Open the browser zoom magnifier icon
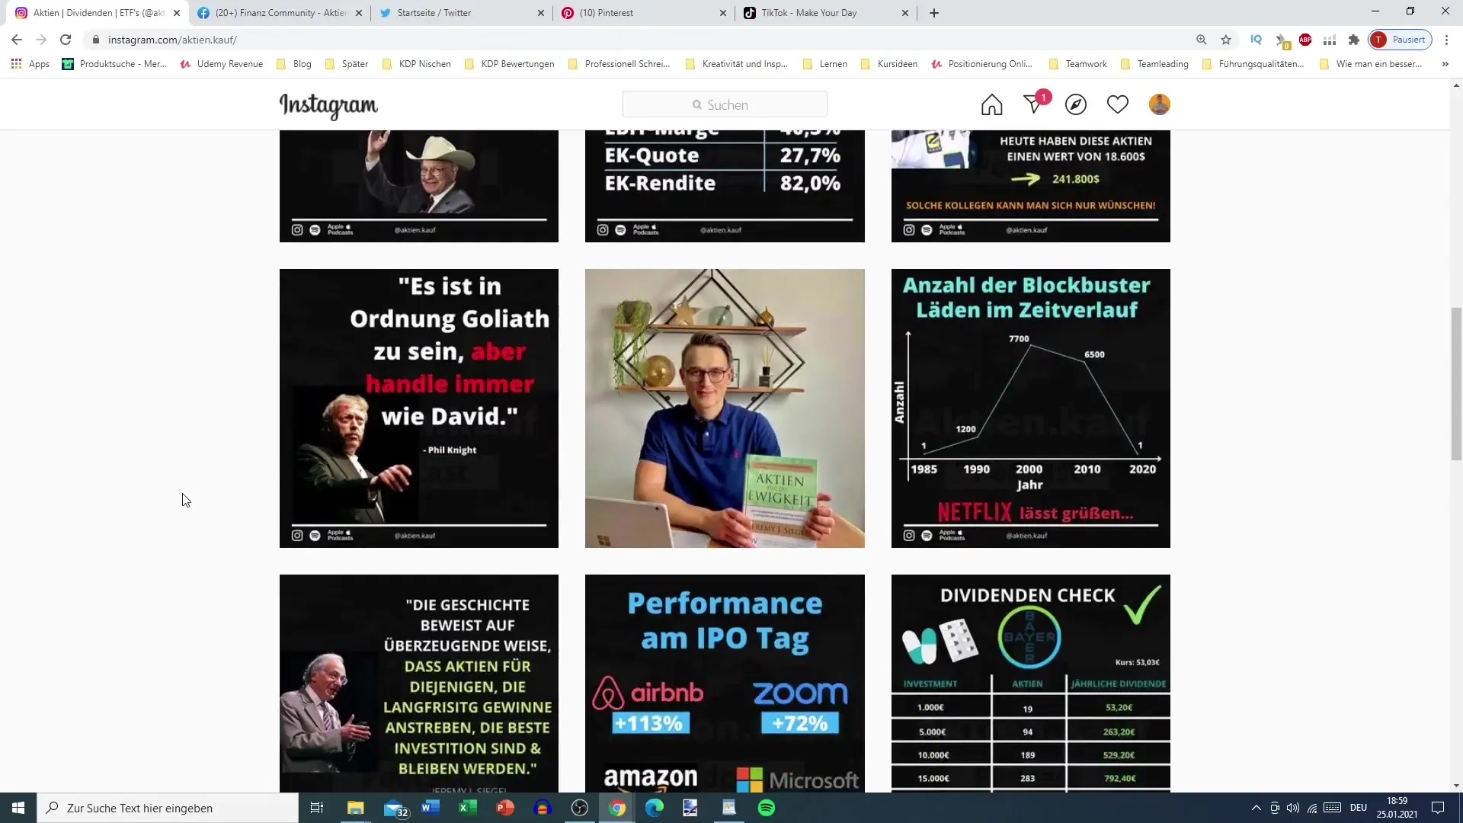1463x823 pixels. pos(1202,40)
